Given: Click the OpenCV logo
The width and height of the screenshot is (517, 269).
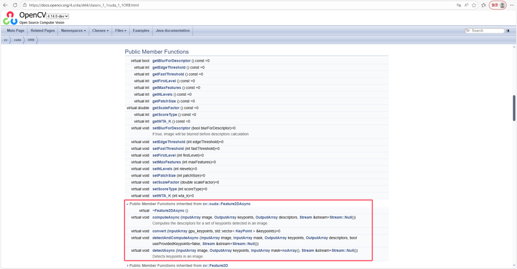Looking at the screenshot, I should 10,18.
